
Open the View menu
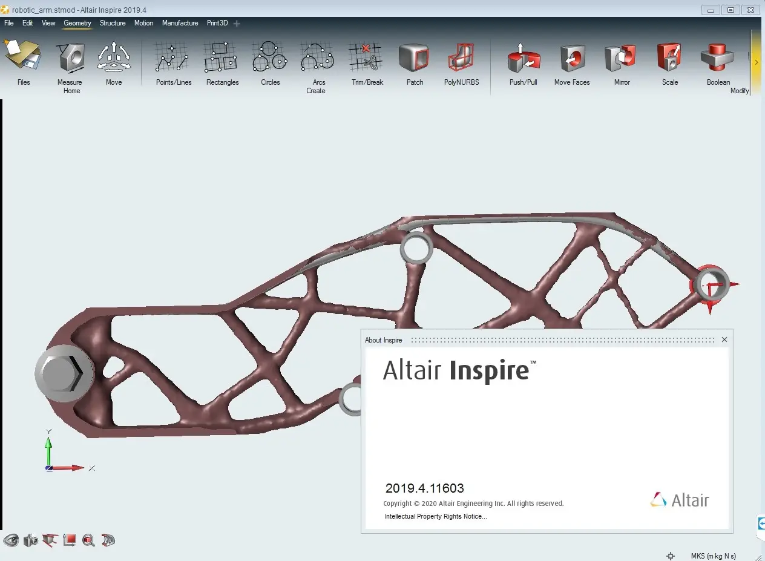(48, 23)
